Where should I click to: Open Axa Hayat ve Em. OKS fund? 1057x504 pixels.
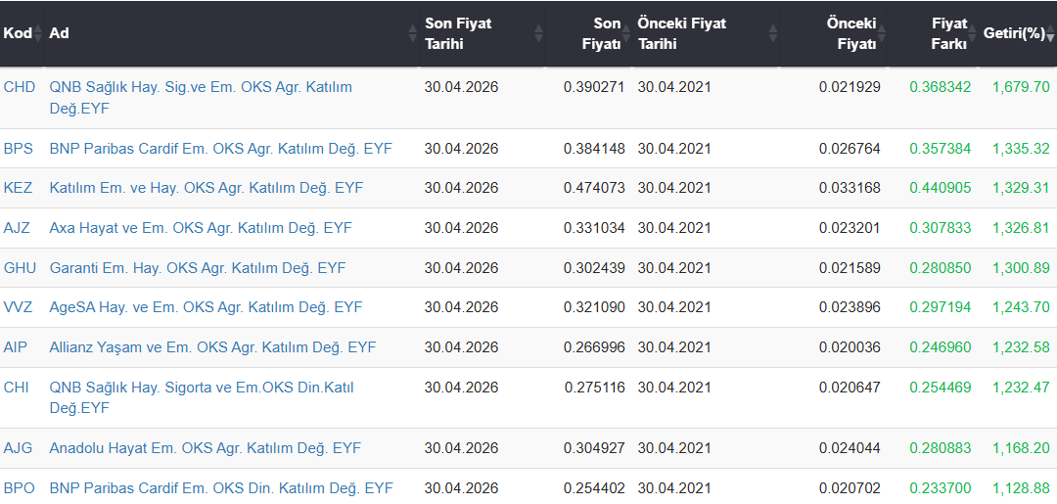(201, 228)
